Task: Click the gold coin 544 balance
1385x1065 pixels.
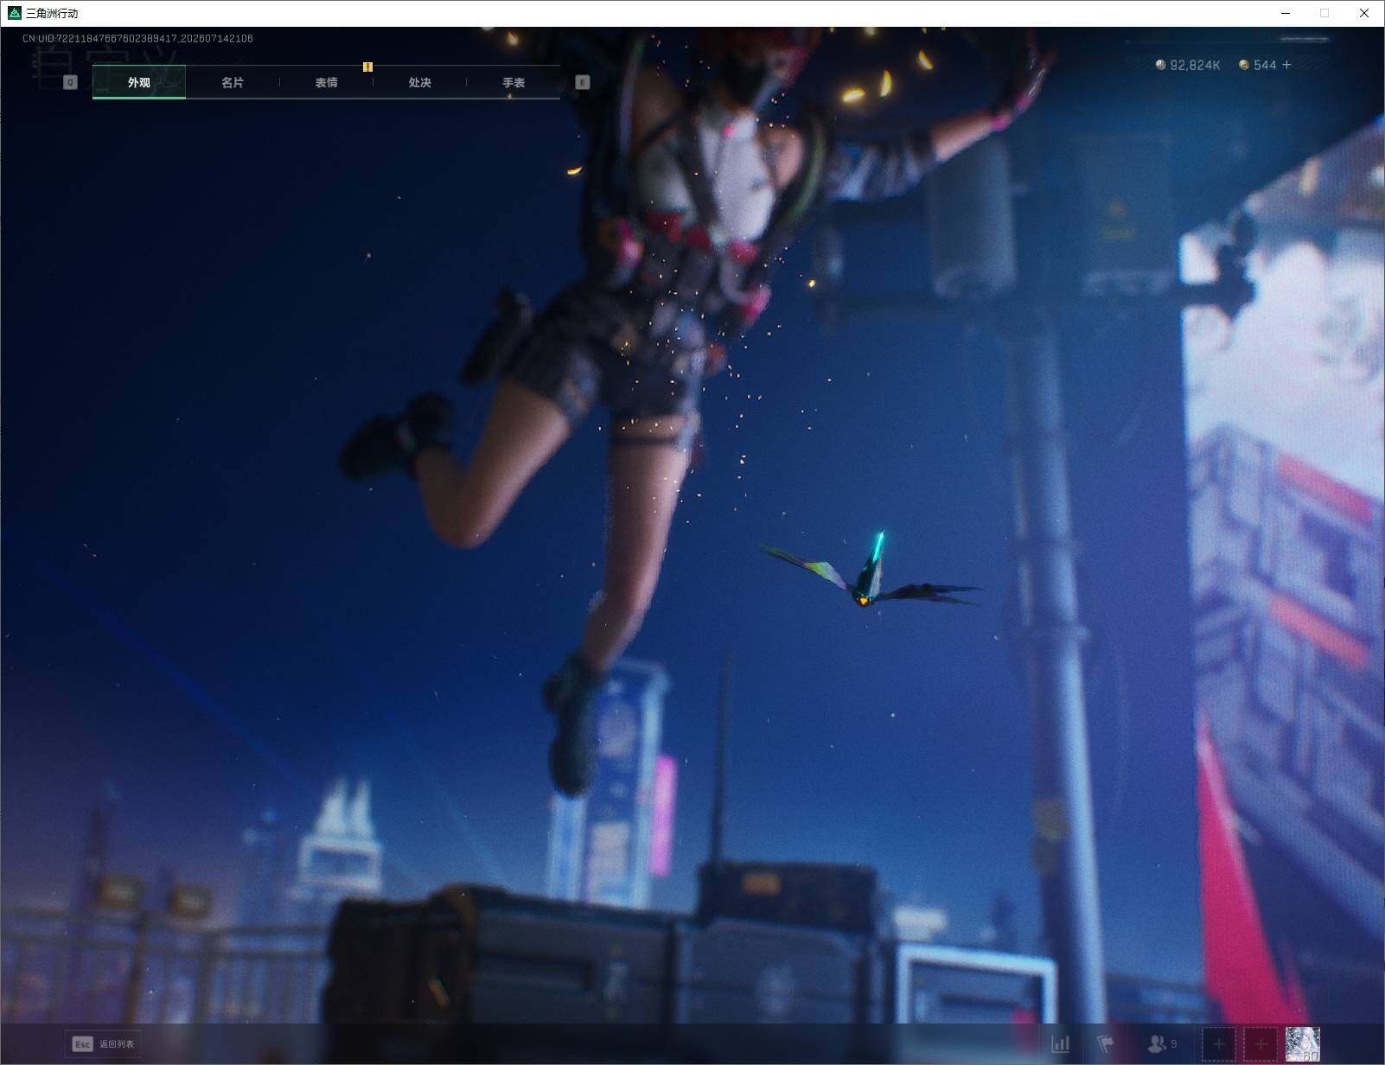Action: [1258, 65]
